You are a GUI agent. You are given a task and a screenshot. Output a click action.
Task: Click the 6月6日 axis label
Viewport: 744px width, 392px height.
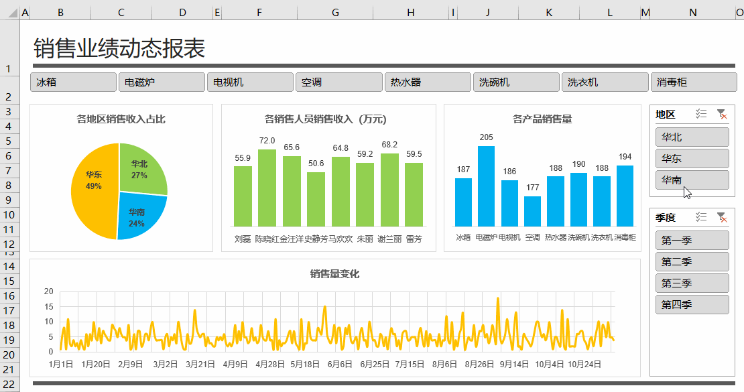coord(340,364)
